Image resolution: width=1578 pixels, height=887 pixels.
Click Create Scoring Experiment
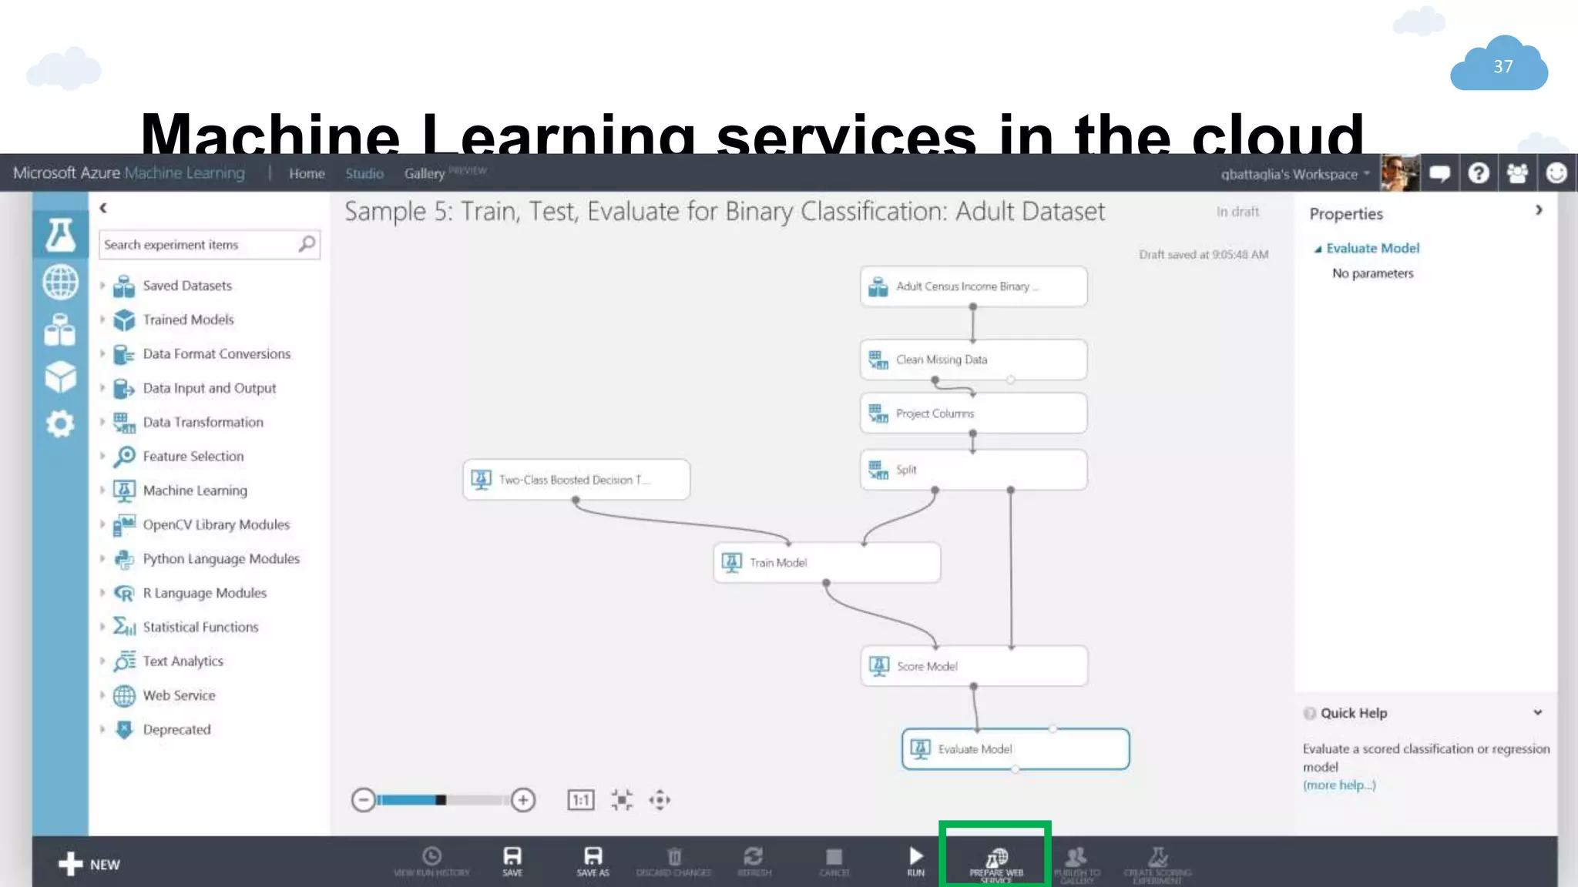pyautogui.click(x=1157, y=865)
